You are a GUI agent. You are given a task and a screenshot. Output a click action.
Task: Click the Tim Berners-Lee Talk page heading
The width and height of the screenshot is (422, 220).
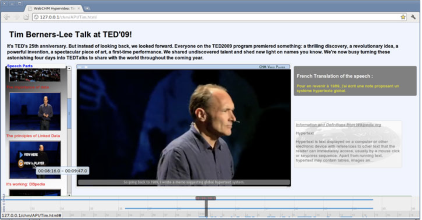coord(71,35)
